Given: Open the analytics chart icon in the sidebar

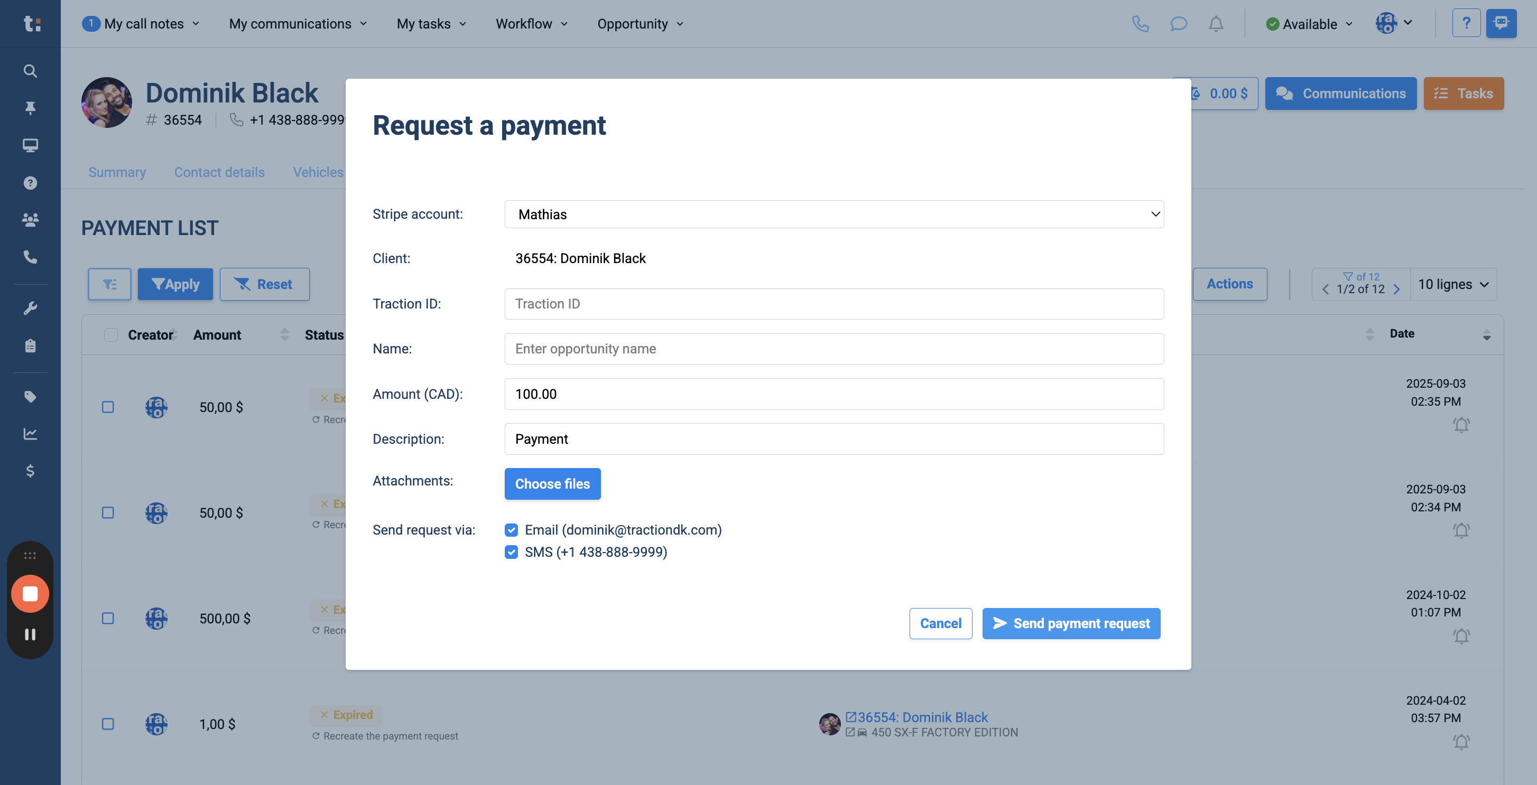Looking at the screenshot, I should pos(30,434).
